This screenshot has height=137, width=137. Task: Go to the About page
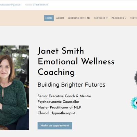(60, 18)
